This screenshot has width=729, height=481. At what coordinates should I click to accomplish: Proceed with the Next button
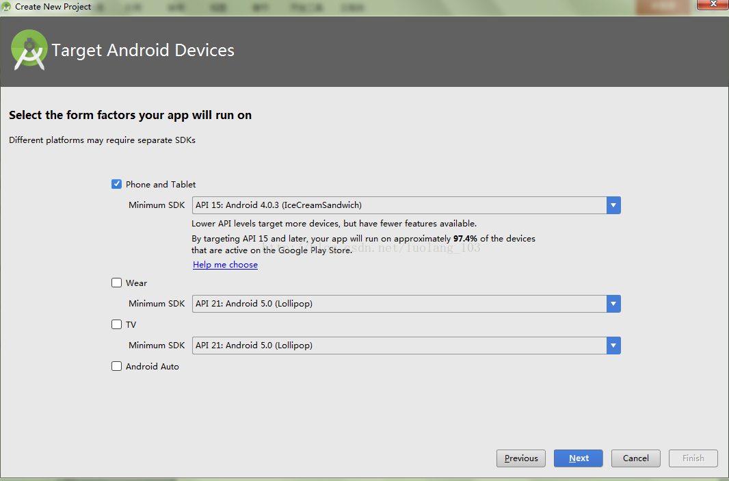[579, 458]
